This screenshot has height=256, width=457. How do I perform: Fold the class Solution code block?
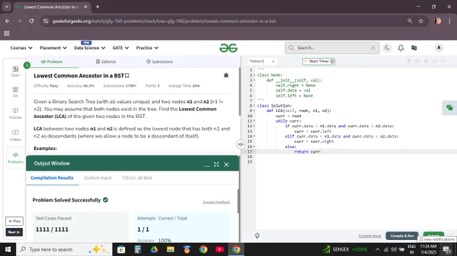point(254,105)
